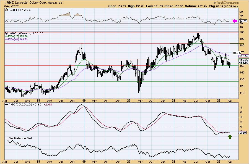The image size is (249, 164).
Task: Click the purple EMA(43) legend line swatch
Action: click(x=7, y=39)
